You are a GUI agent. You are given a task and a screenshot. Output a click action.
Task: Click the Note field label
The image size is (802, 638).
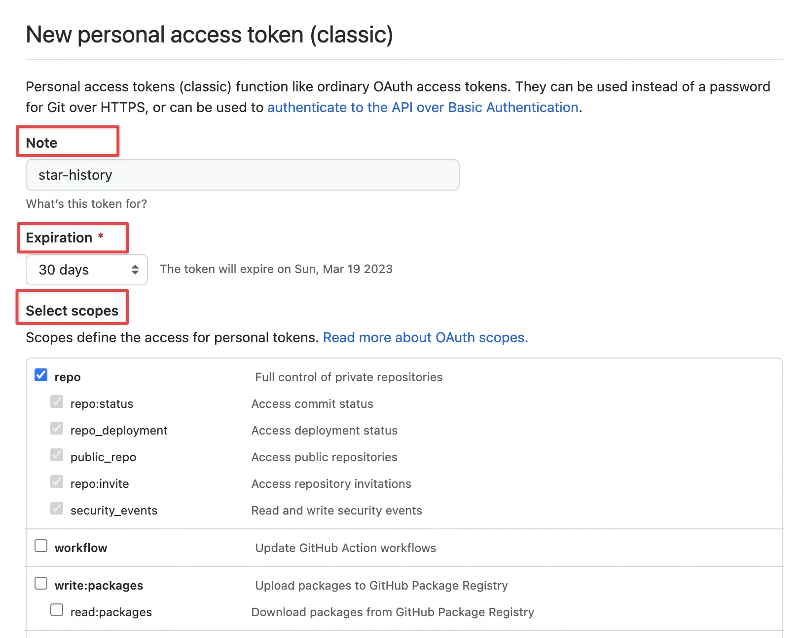coord(42,143)
